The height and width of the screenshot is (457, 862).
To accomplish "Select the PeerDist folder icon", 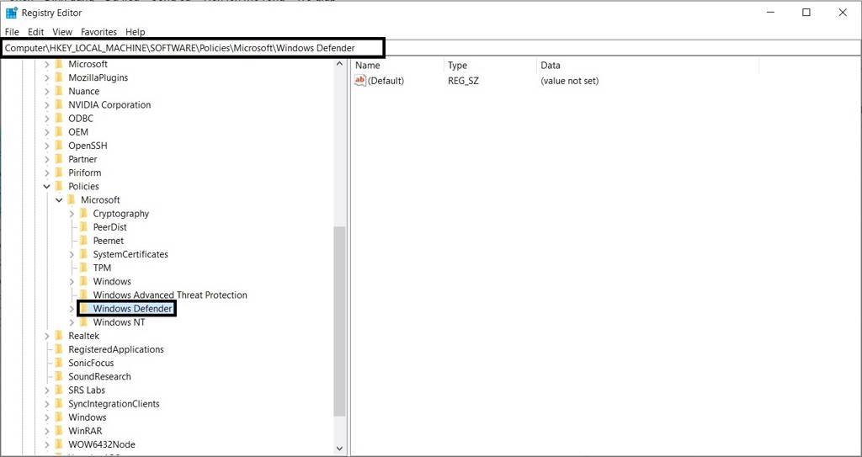I will (x=83, y=227).
